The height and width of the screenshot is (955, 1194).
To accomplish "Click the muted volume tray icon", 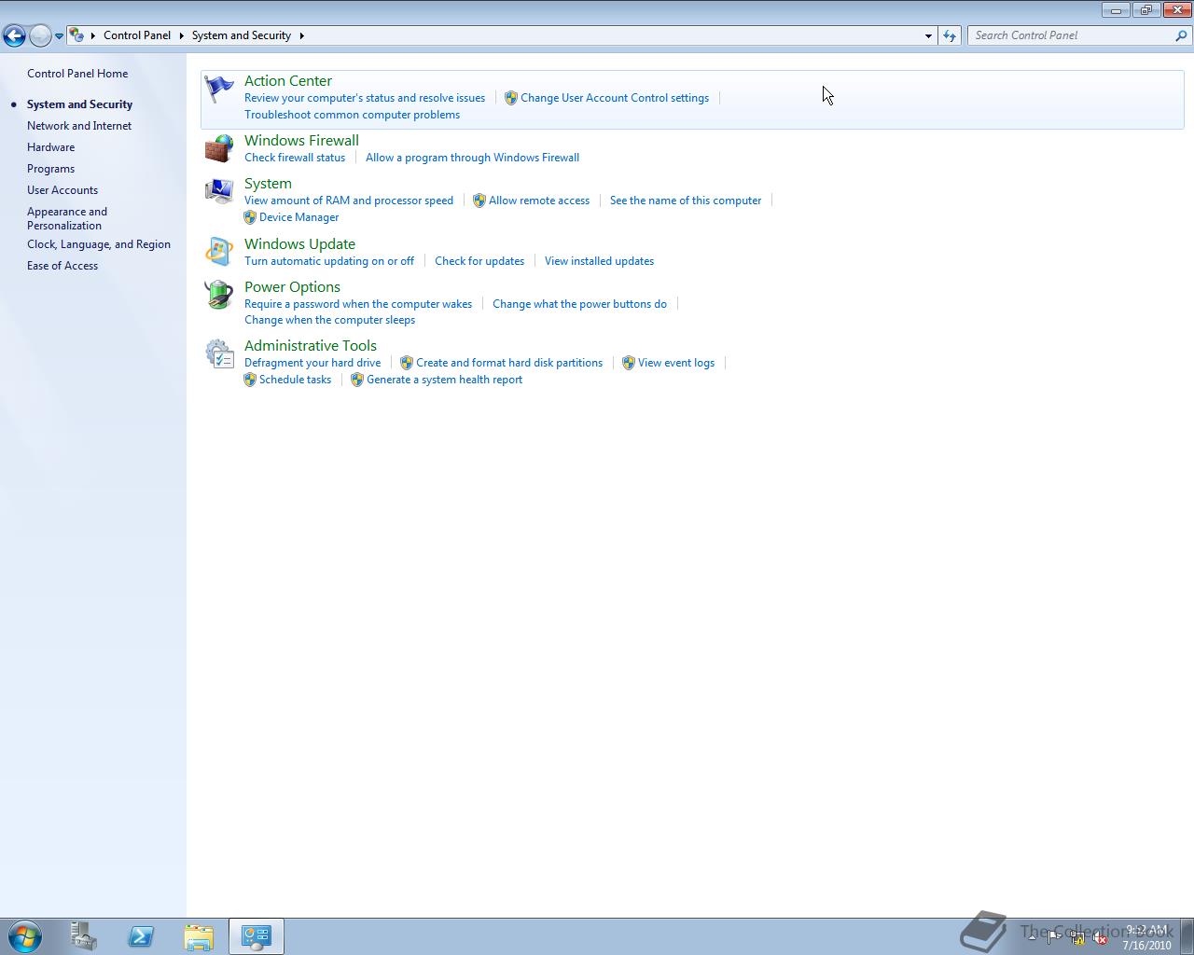I will tap(1101, 938).
